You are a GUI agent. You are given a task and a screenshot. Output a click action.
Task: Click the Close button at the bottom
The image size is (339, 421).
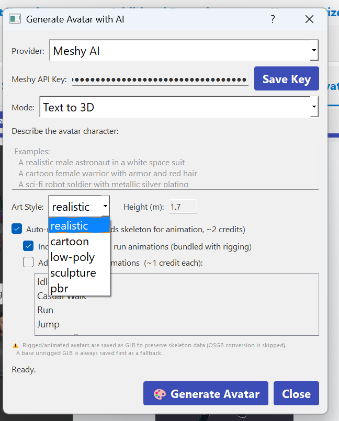(x=296, y=393)
